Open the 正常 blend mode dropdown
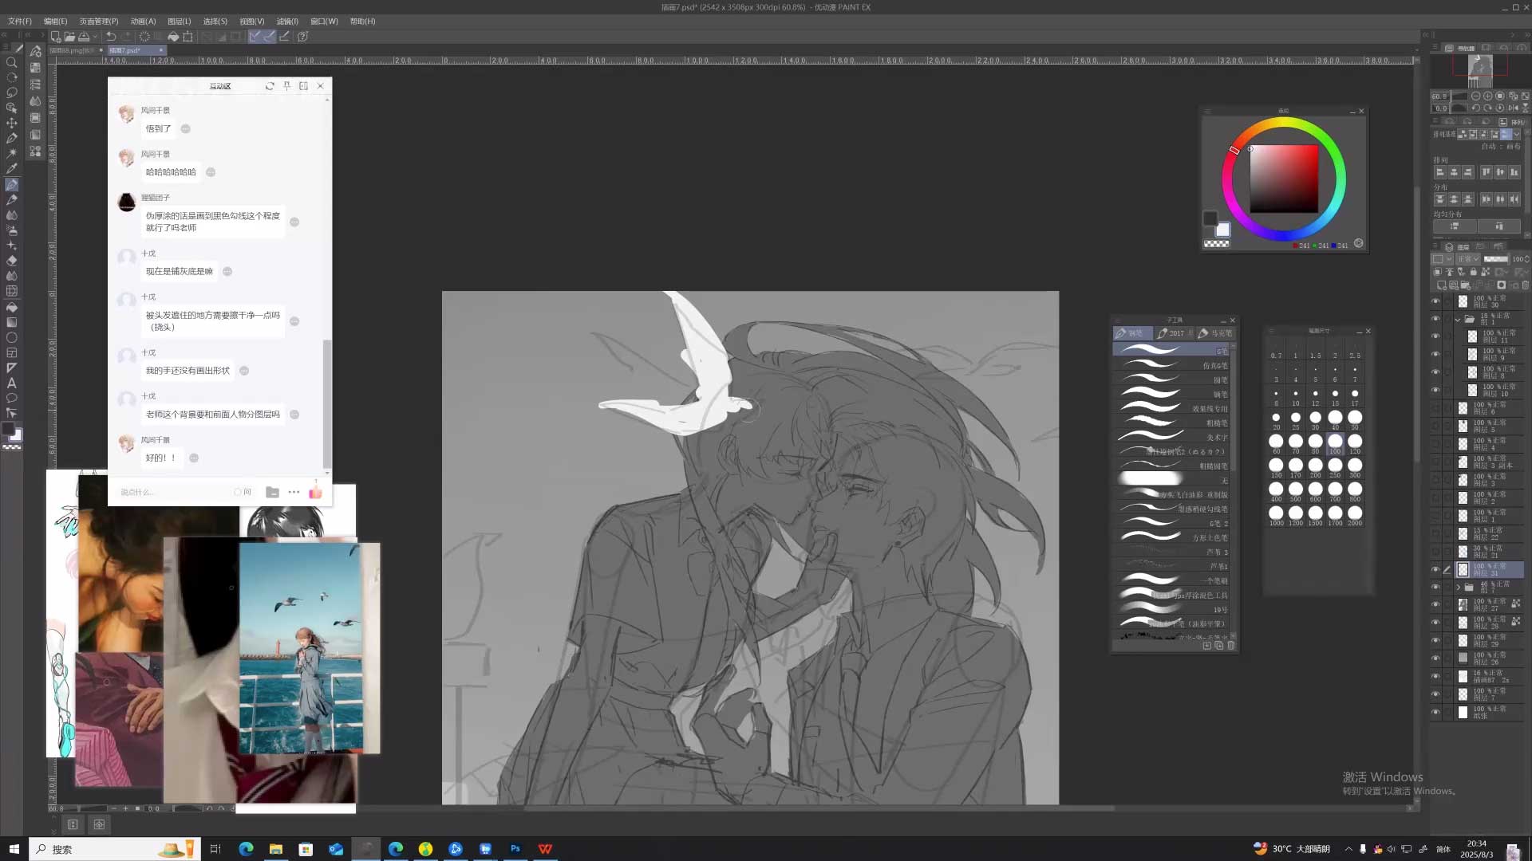 coord(1468,259)
